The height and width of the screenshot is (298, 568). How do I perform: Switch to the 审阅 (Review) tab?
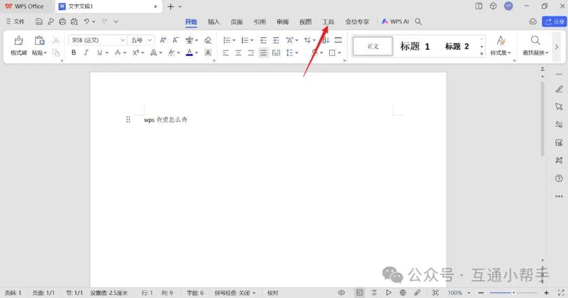(282, 22)
